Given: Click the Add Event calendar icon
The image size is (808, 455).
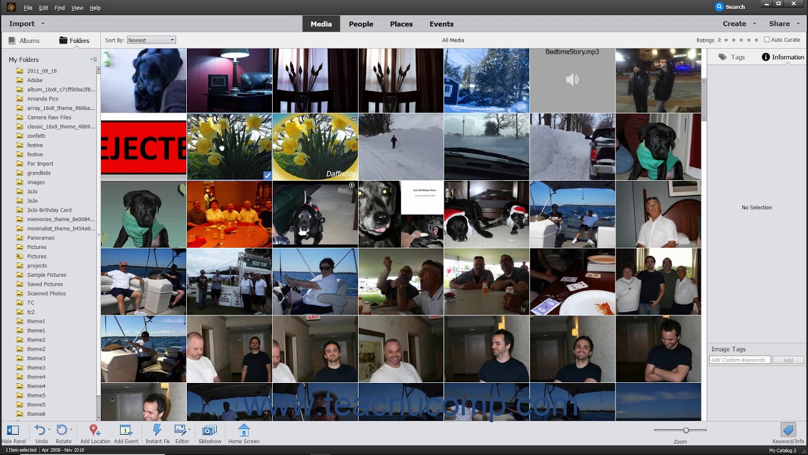Looking at the screenshot, I should point(126,430).
